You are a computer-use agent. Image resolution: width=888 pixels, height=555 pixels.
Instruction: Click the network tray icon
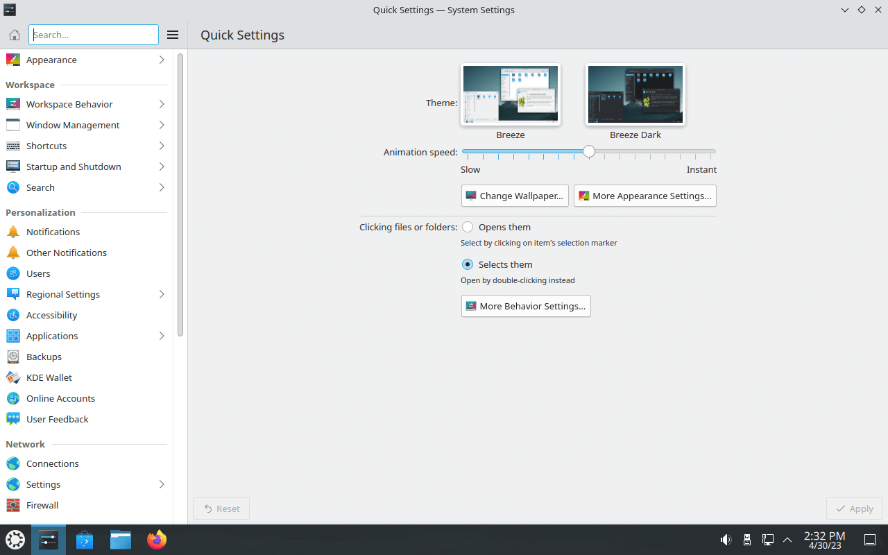point(768,539)
